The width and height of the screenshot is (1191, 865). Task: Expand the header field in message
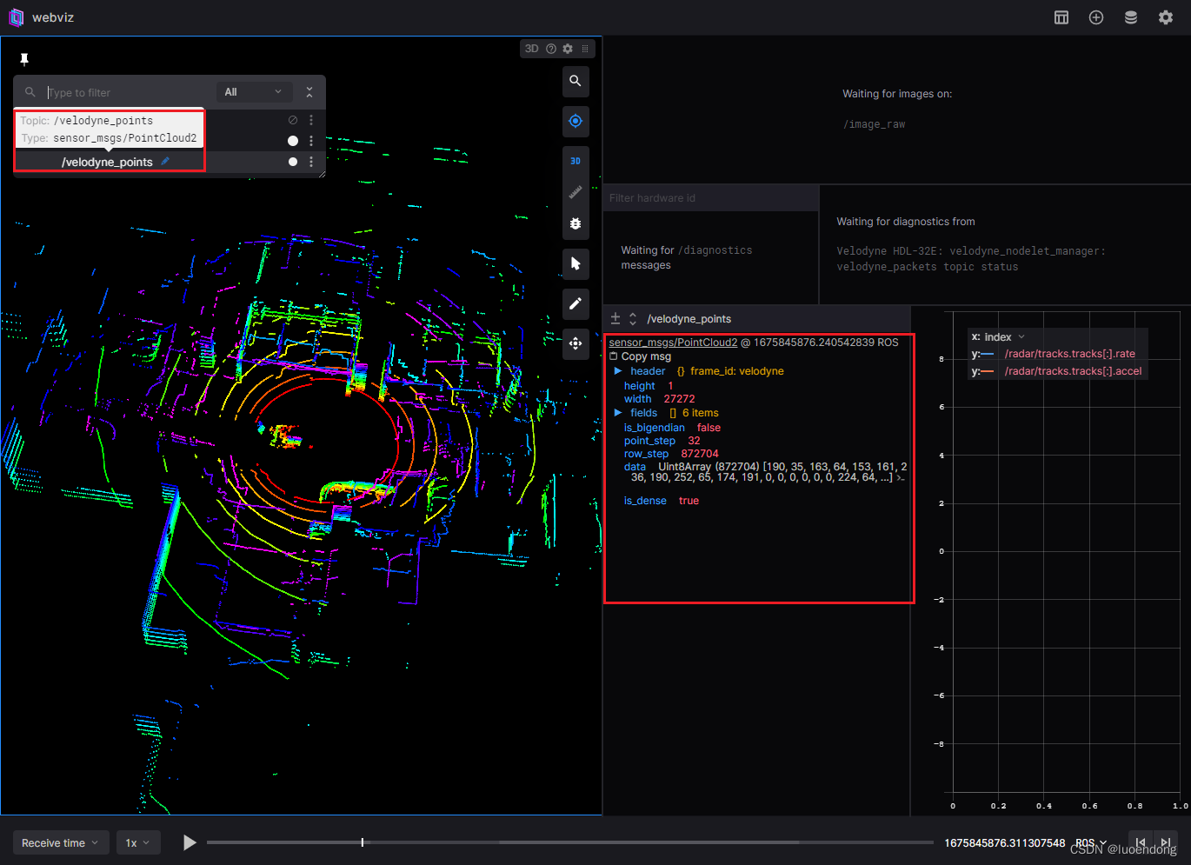pos(618,371)
